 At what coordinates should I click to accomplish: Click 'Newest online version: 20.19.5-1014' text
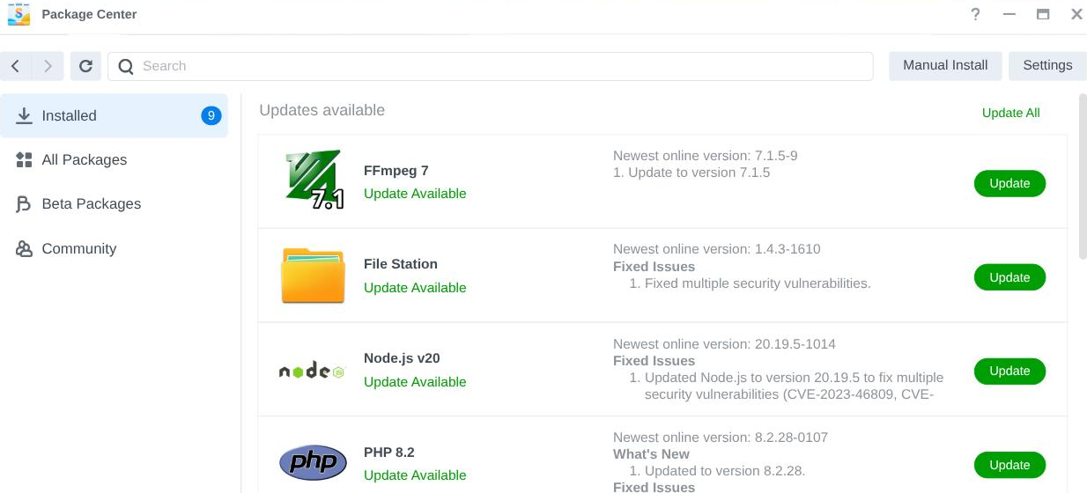(724, 344)
